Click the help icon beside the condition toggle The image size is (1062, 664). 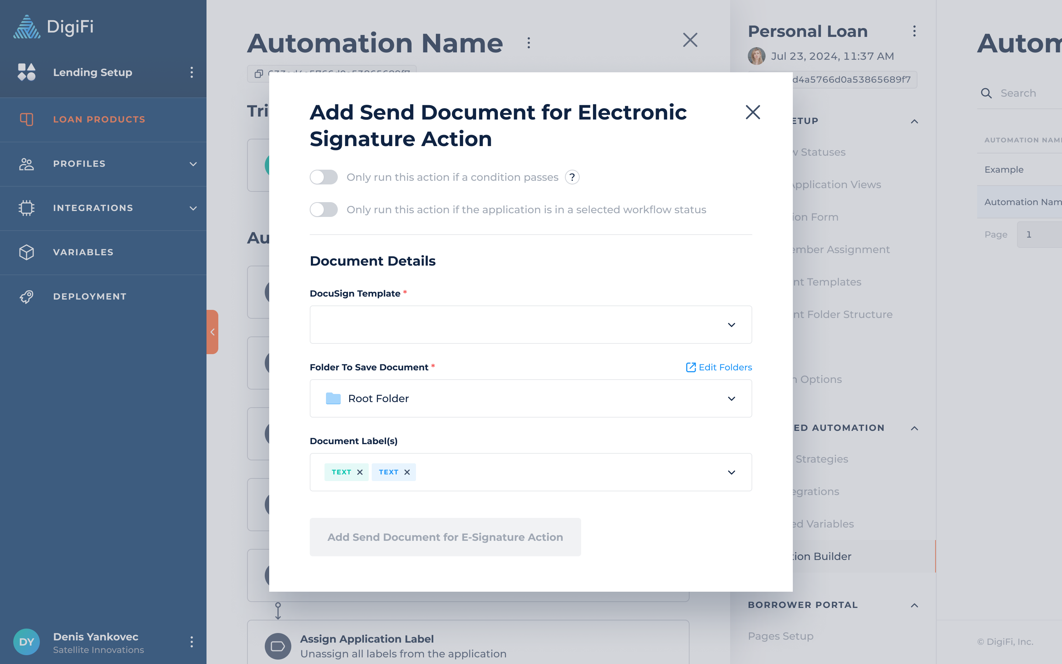(572, 177)
